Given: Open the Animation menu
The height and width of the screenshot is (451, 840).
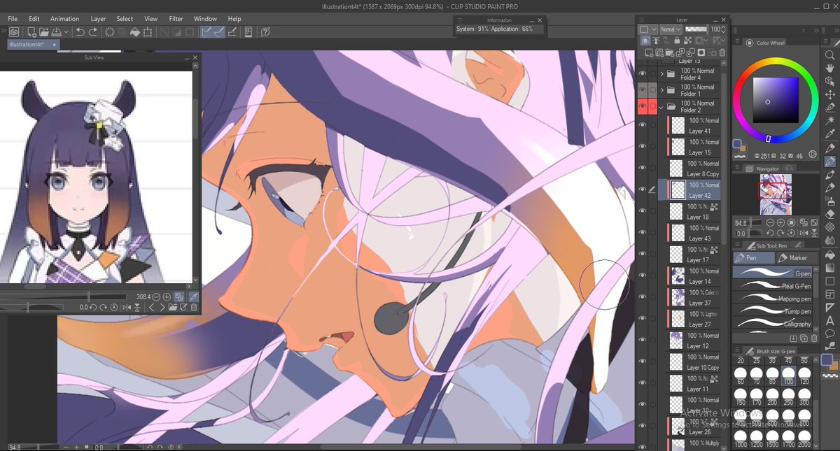Looking at the screenshot, I should click(x=65, y=19).
